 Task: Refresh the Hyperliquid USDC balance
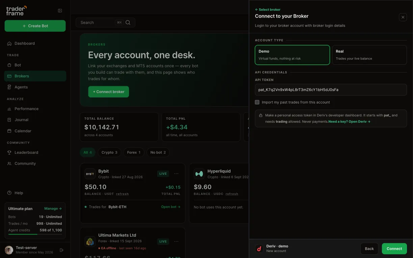coord(232,194)
